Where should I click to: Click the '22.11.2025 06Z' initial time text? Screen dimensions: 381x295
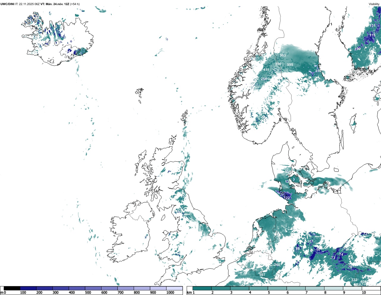[x=29, y=4]
